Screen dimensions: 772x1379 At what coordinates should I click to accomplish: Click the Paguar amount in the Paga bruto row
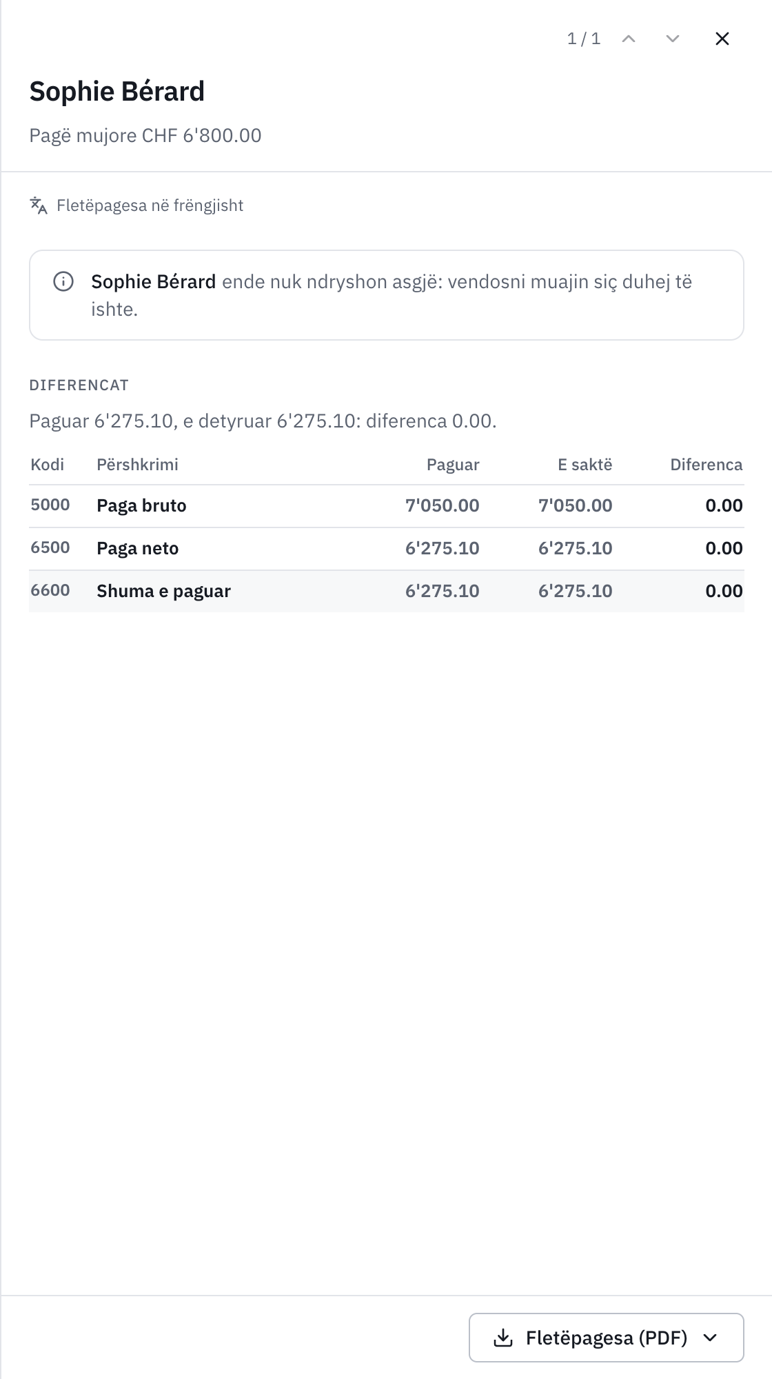point(443,505)
